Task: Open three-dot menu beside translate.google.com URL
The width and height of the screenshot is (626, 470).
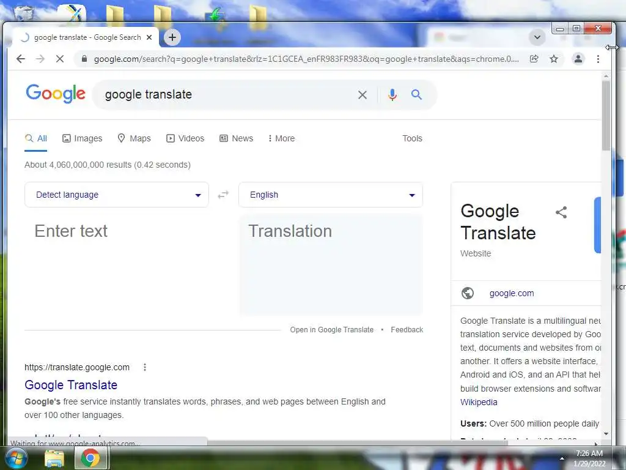Action: pos(145,367)
